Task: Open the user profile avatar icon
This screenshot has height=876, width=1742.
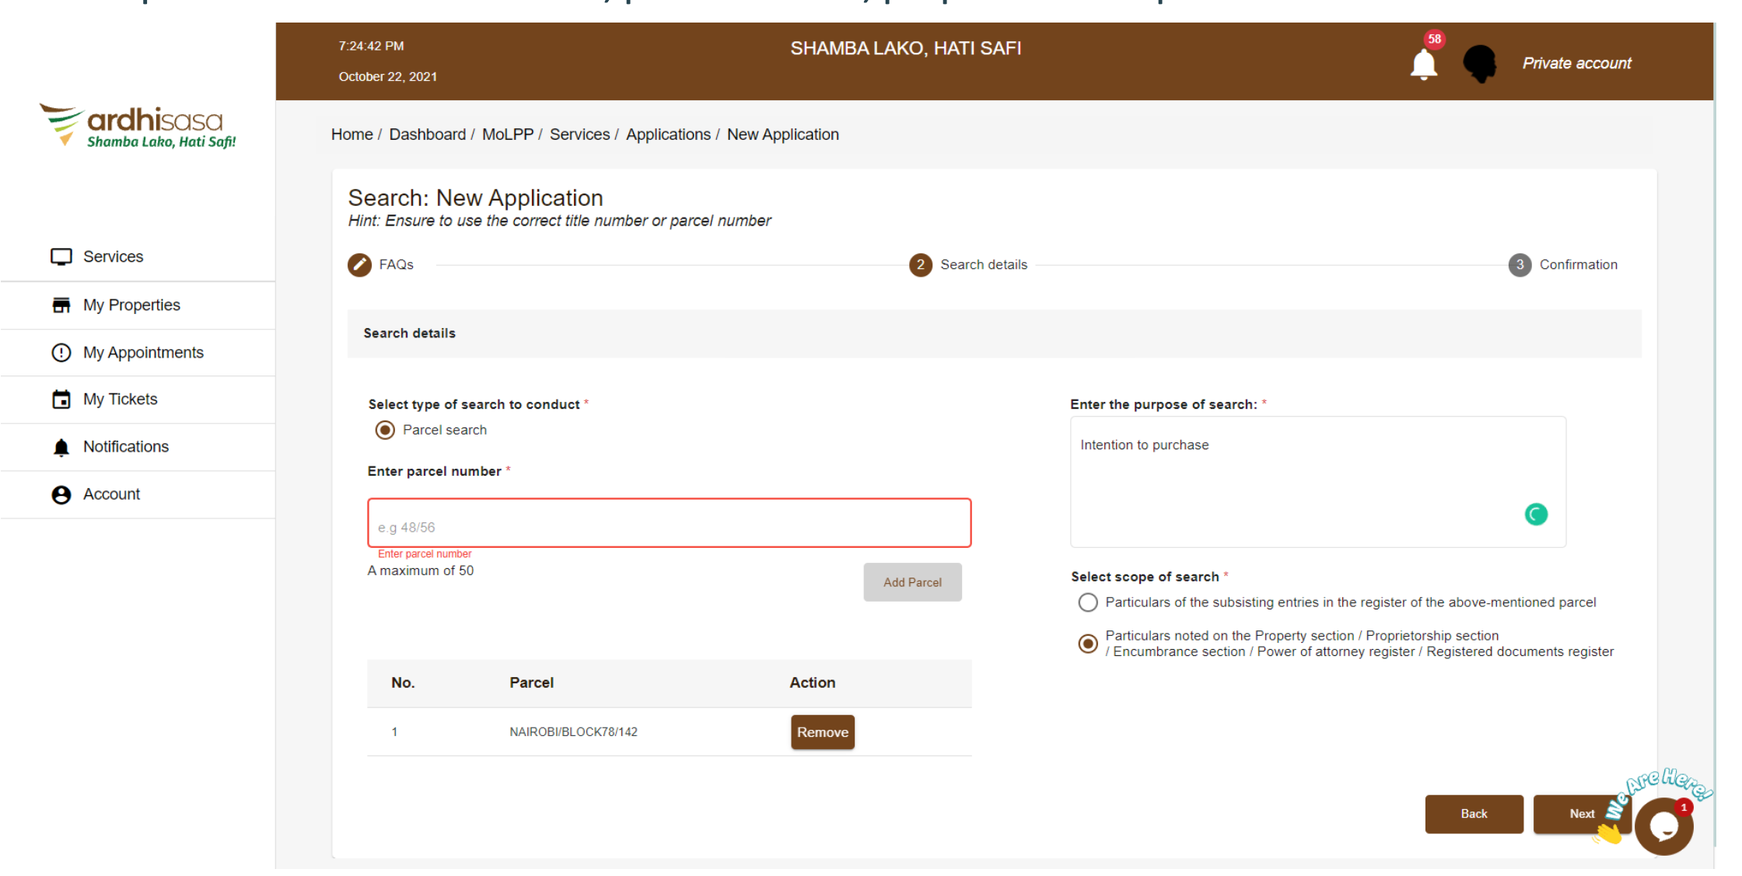Action: coord(1479,64)
